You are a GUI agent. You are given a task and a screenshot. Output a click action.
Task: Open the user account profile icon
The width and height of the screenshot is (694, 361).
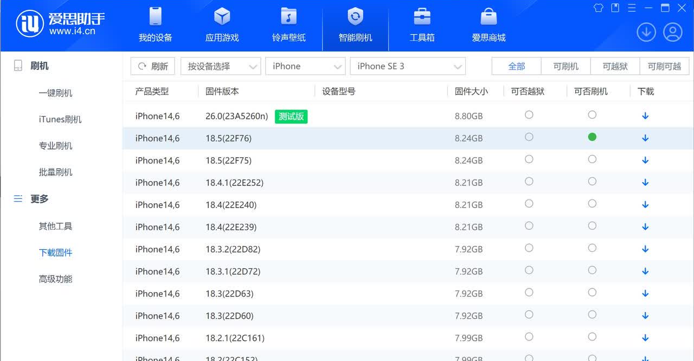[x=673, y=33]
